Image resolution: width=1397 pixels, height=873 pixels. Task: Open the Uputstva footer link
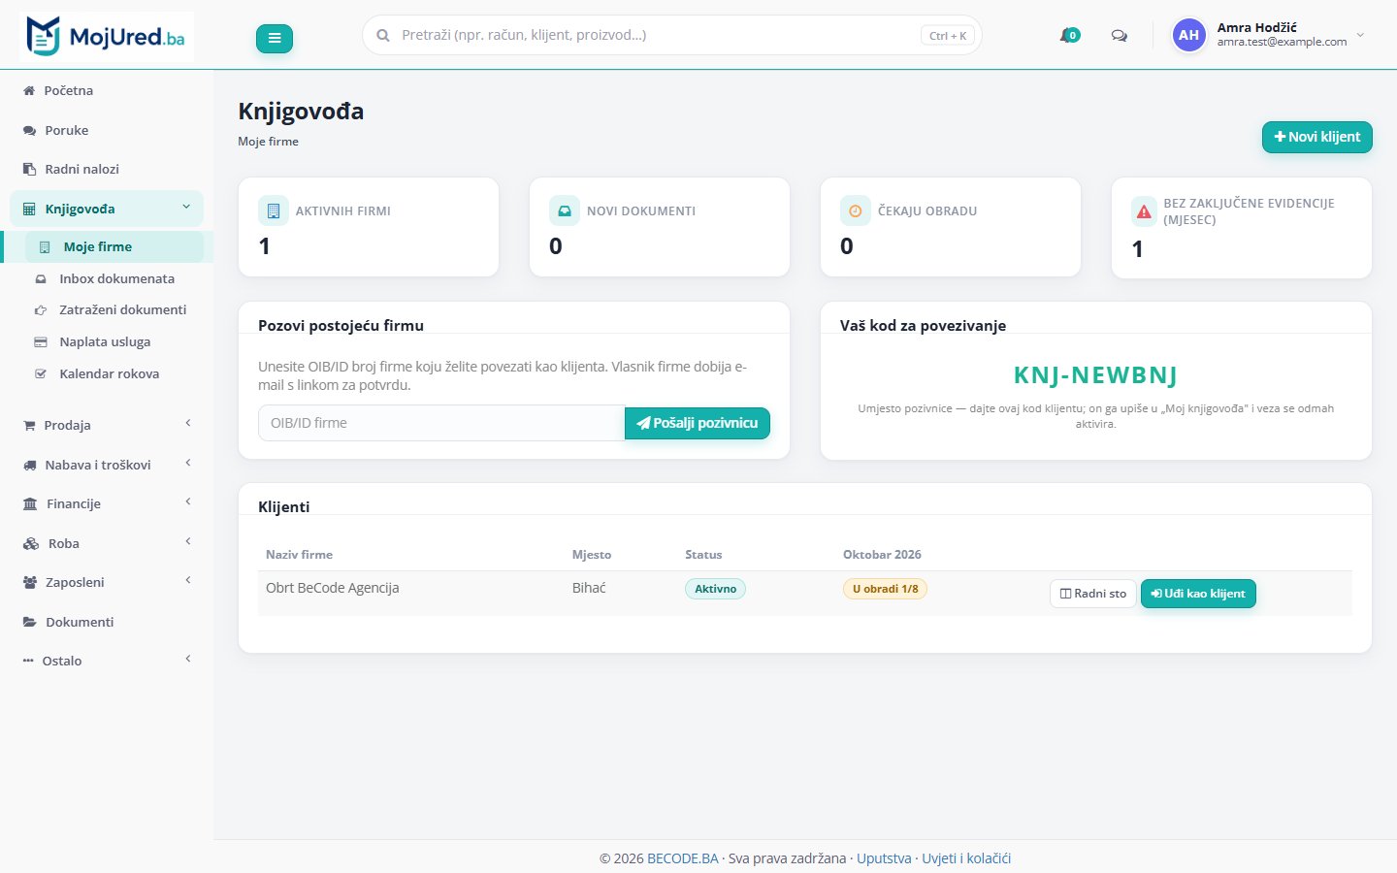click(884, 858)
